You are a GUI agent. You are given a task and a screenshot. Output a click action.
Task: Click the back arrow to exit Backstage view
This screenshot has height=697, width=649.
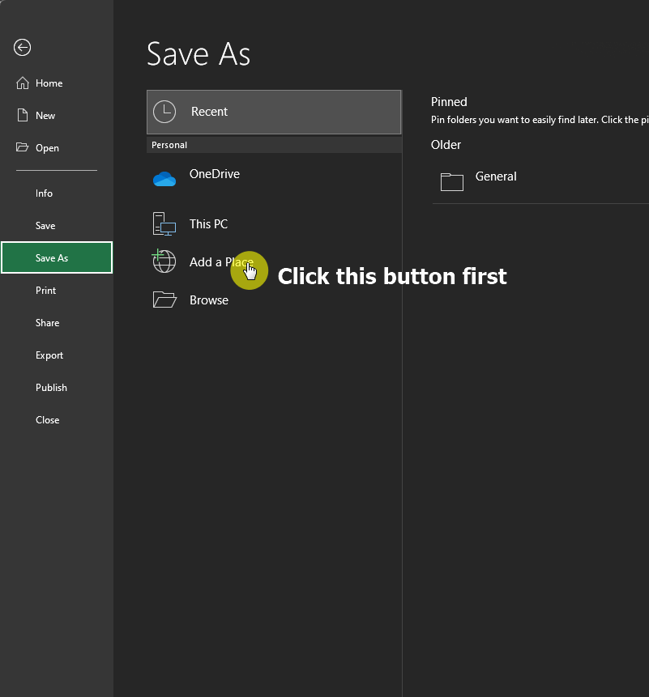coord(22,47)
